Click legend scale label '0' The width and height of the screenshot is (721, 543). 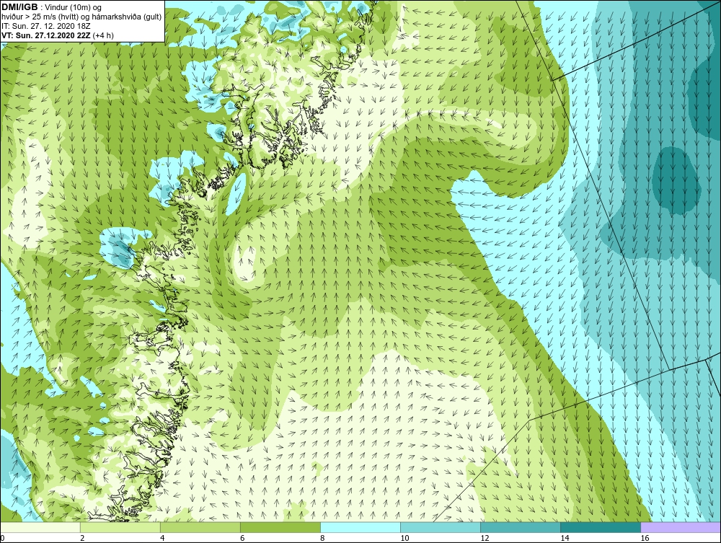[2, 538]
